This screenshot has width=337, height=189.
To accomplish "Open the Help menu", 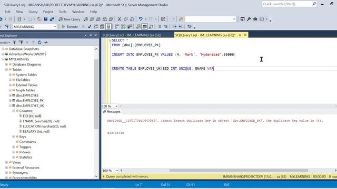I will (x=94, y=12).
